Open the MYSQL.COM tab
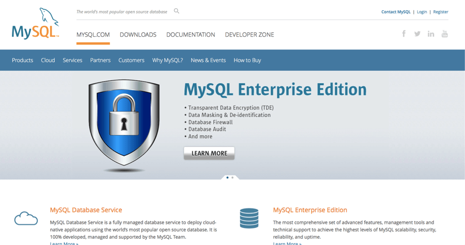 point(93,35)
